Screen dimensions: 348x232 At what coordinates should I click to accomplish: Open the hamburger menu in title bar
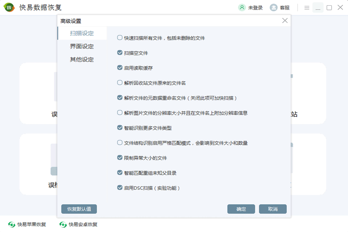tap(307, 7)
